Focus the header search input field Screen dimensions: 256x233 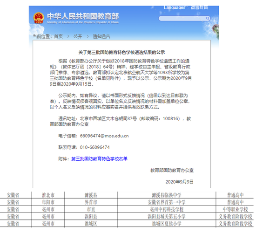click(x=184, y=18)
